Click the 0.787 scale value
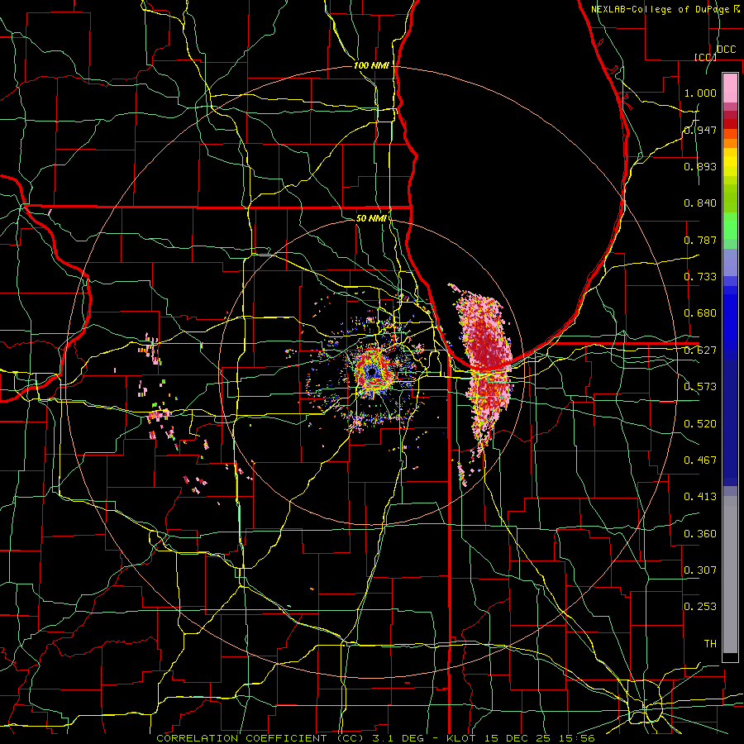The height and width of the screenshot is (744, 744). point(700,240)
